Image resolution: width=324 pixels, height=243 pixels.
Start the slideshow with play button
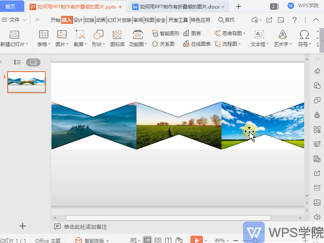pos(196,240)
